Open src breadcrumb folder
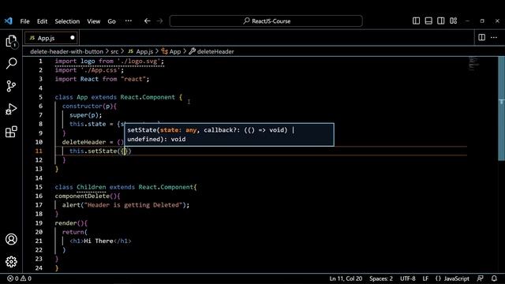505x284 pixels. click(x=114, y=51)
